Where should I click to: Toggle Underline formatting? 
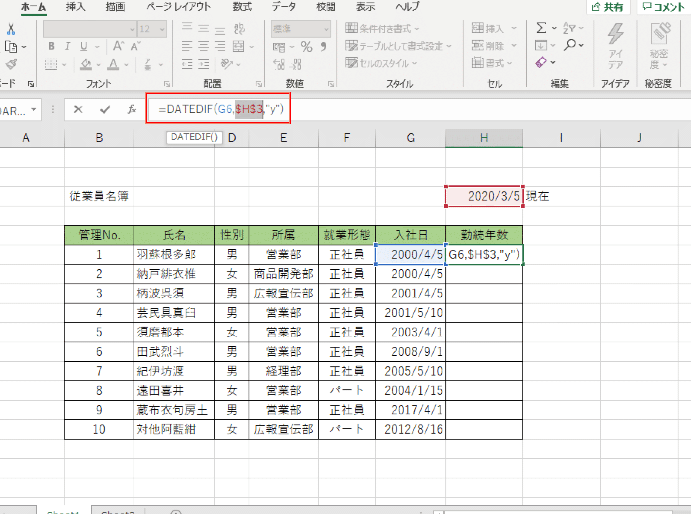tap(84, 46)
